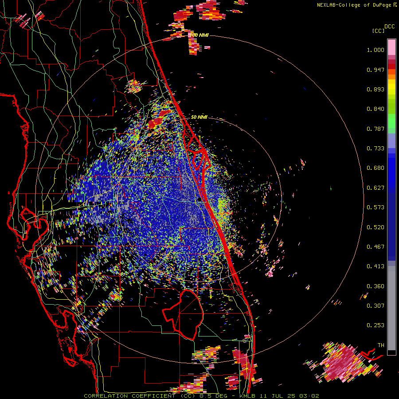Pick the gray low-value band of the scale bar
Screen dimensions: 399x399
pyautogui.click(x=391, y=308)
